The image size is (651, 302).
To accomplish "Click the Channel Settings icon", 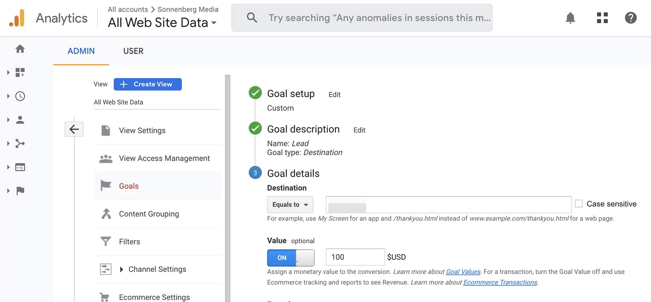I will coord(106,269).
